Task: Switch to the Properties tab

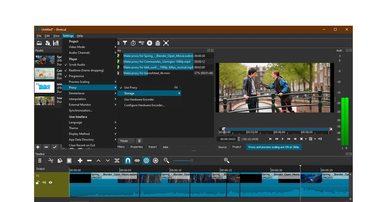Action: (x=136, y=147)
